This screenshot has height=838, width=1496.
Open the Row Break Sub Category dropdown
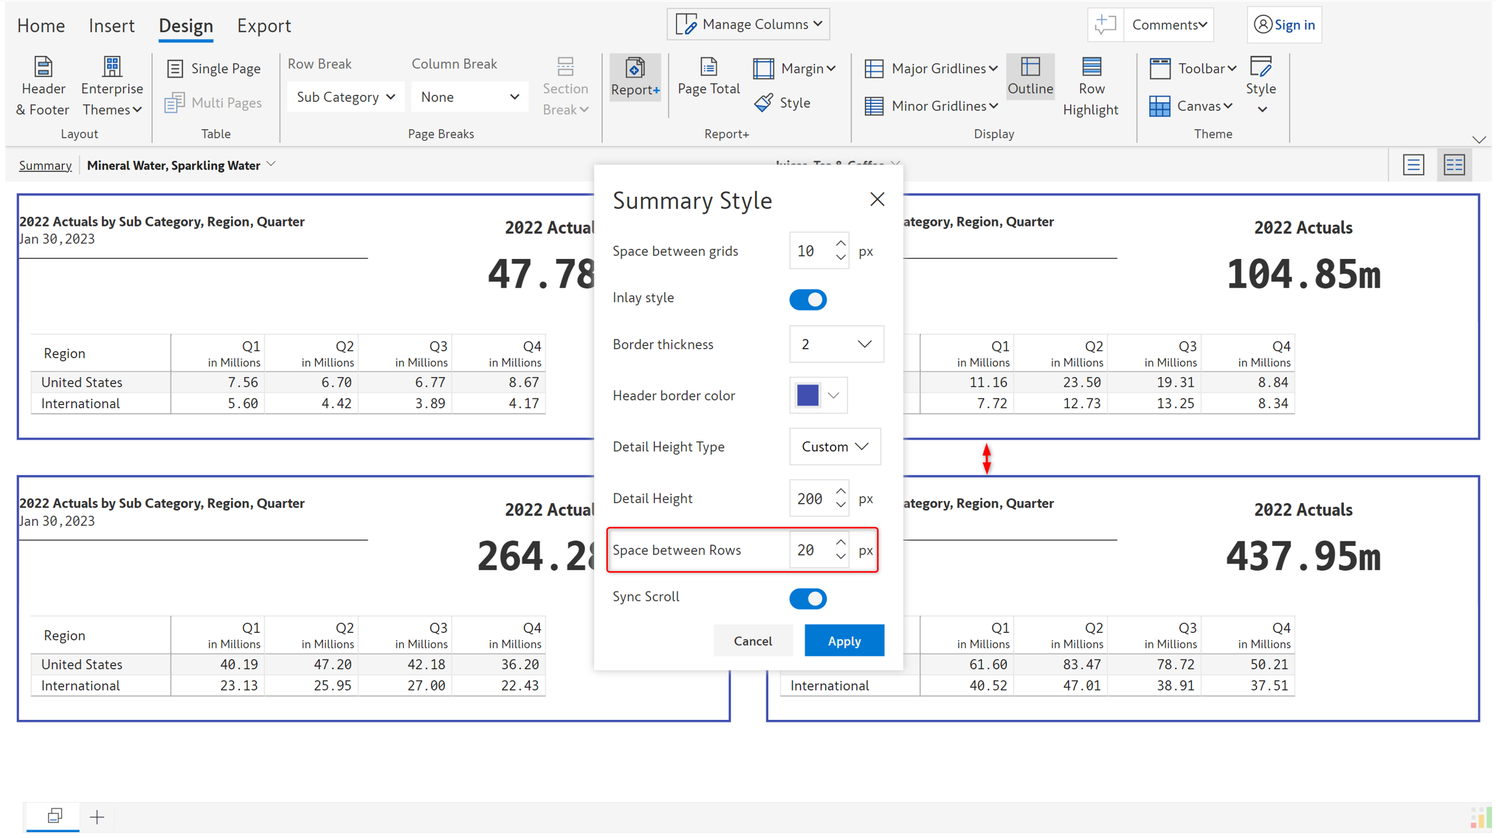345,97
